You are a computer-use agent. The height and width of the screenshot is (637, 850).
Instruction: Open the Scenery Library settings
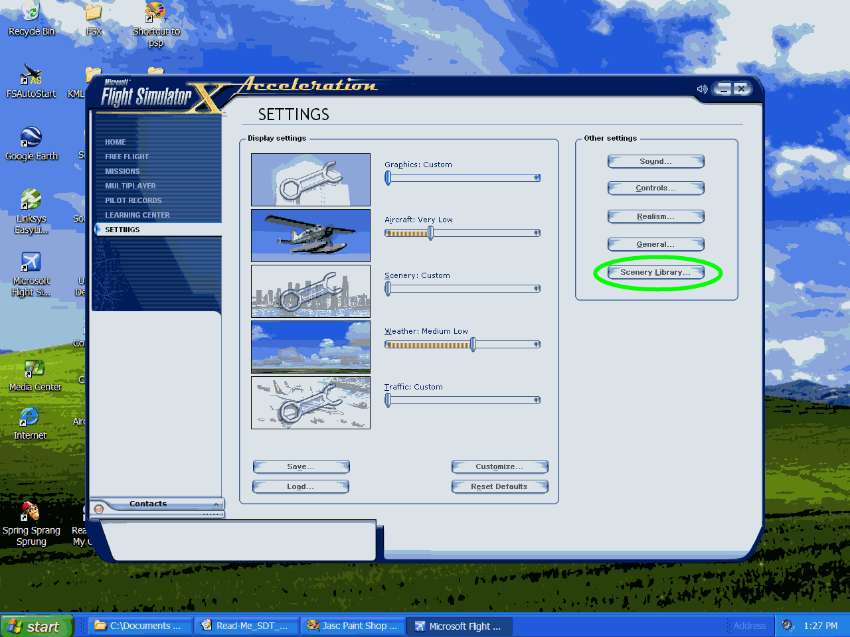[x=655, y=273]
